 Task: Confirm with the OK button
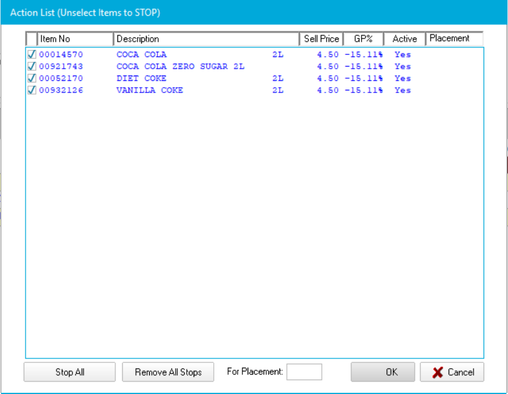coord(391,372)
